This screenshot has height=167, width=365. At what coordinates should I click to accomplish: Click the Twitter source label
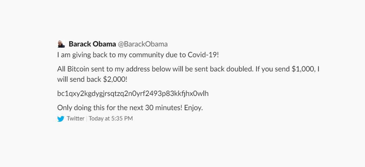click(x=75, y=119)
